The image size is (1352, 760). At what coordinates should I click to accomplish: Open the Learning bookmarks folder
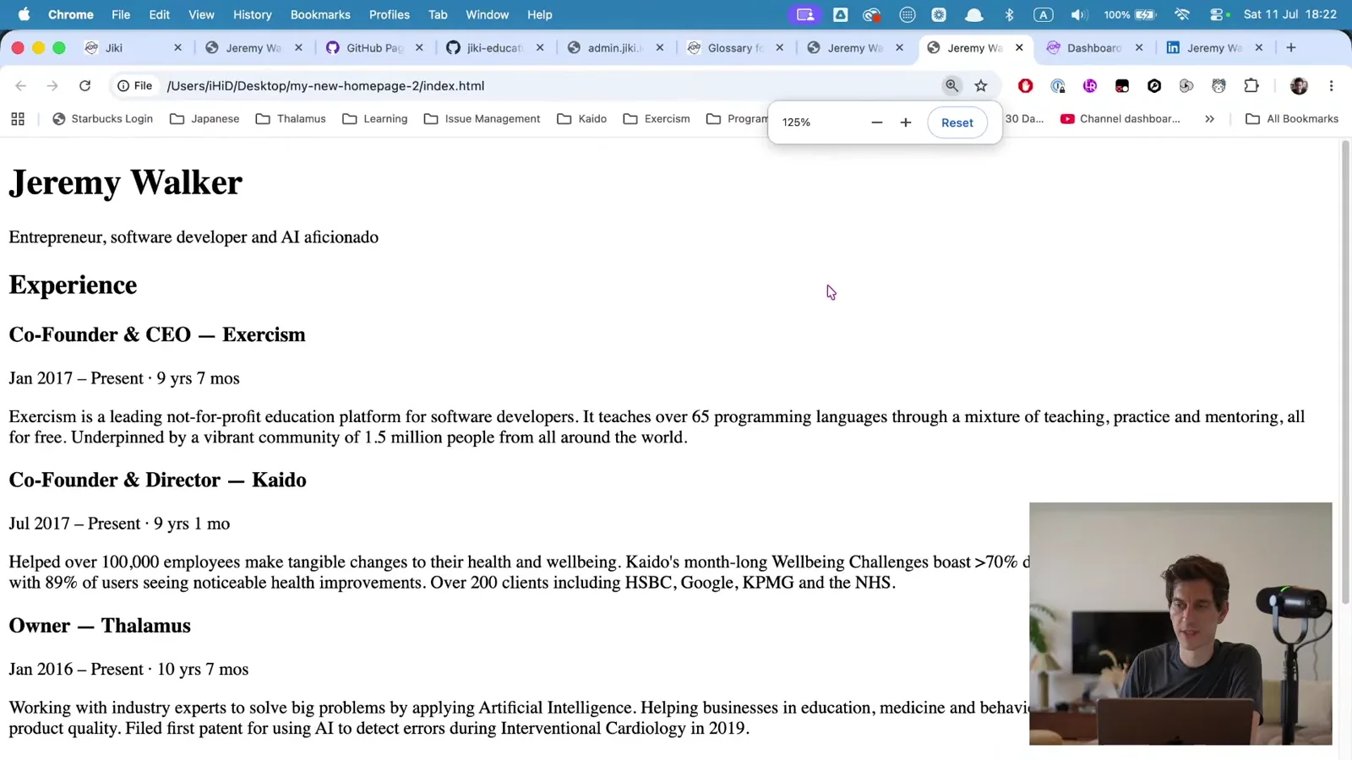tap(375, 119)
